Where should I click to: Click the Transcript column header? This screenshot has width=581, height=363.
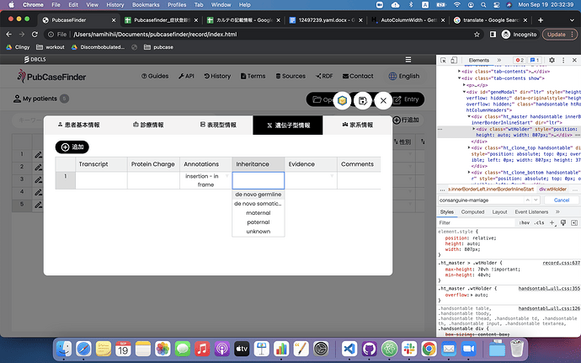point(102,164)
